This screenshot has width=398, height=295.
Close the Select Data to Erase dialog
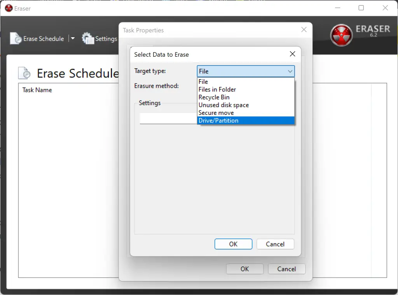[x=292, y=54]
